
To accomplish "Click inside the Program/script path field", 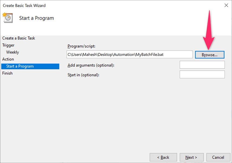I will [129, 55].
